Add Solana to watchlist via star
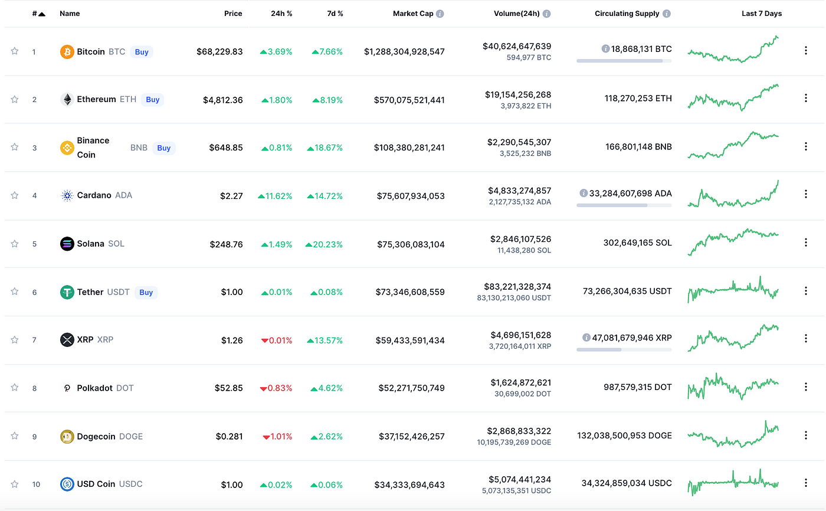826x511 pixels. (x=15, y=243)
